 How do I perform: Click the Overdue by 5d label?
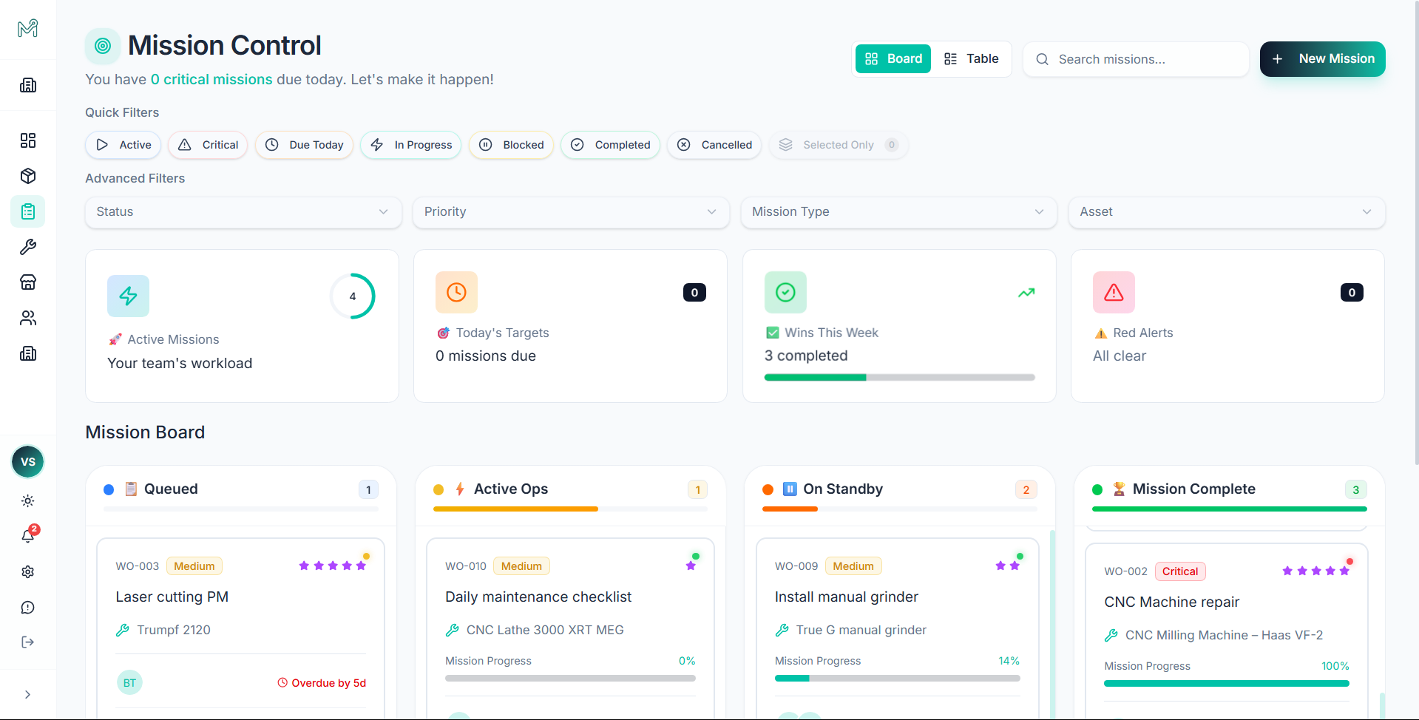322,683
